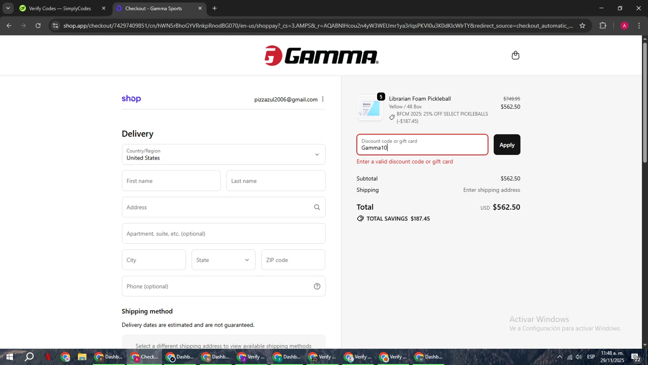This screenshot has height=365, width=648.
Task: Open the notification center icon
Action: point(636,357)
